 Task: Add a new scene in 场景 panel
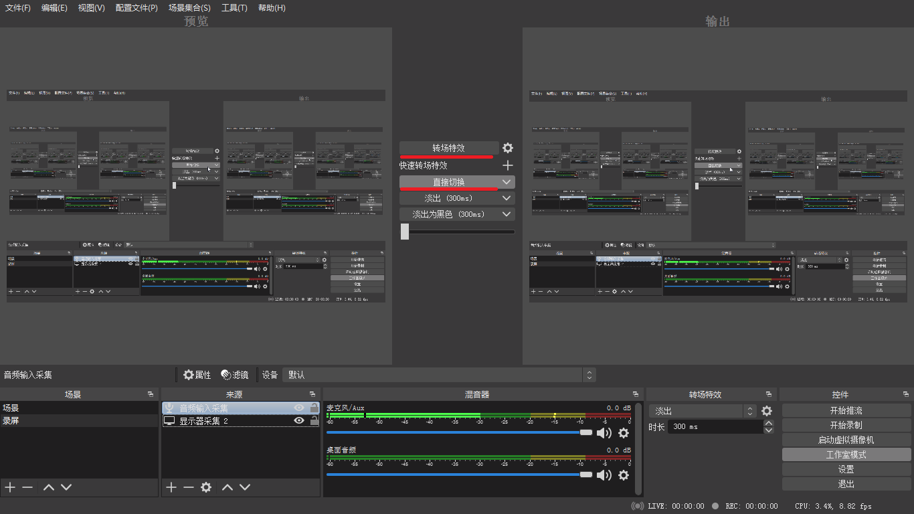click(10, 487)
